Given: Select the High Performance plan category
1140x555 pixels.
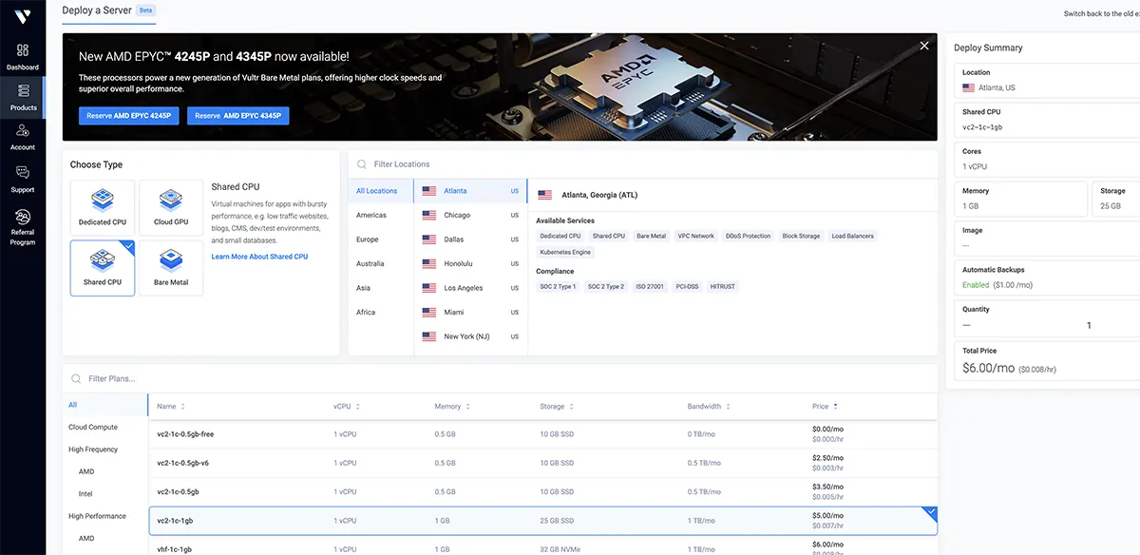Looking at the screenshot, I should 104,516.
